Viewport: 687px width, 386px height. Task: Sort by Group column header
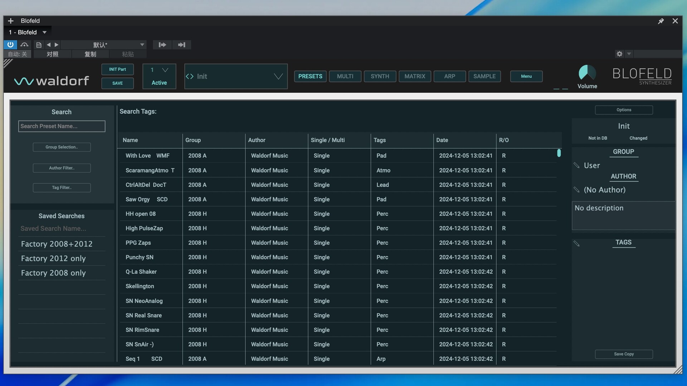(x=214, y=140)
